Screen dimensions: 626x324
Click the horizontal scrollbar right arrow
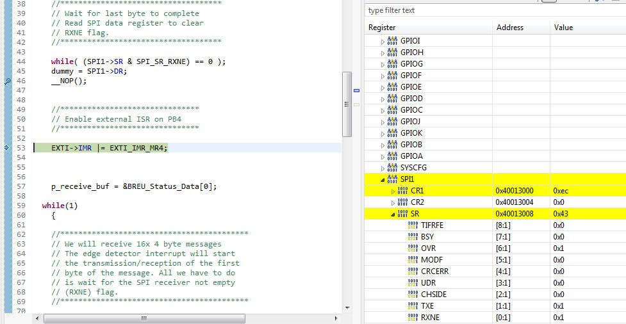point(336,318)
